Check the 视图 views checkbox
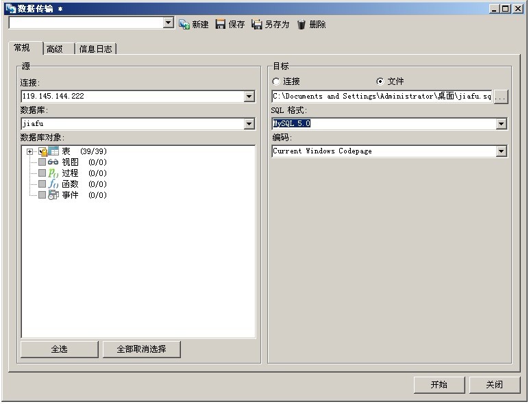This screenshot has height=404, width=529. click(x=42, y=162)
